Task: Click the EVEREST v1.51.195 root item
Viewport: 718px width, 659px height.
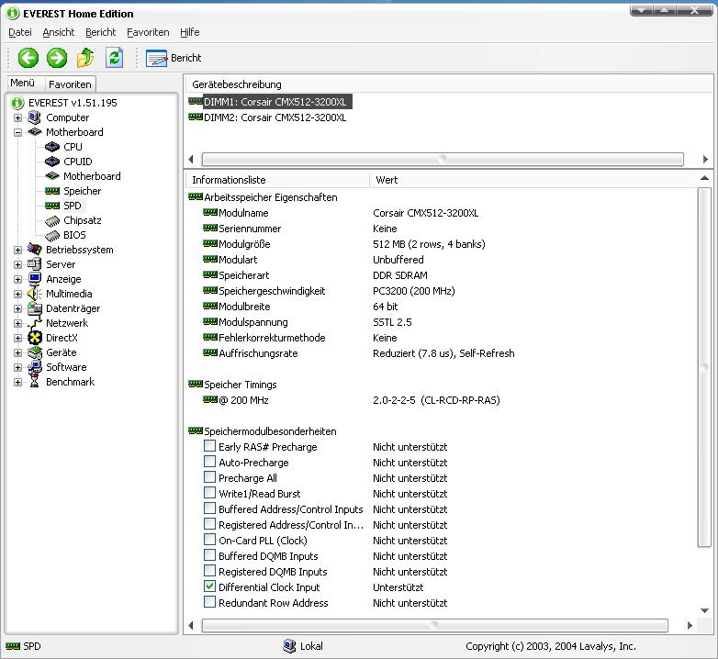Action: click(x=73, y=103)
